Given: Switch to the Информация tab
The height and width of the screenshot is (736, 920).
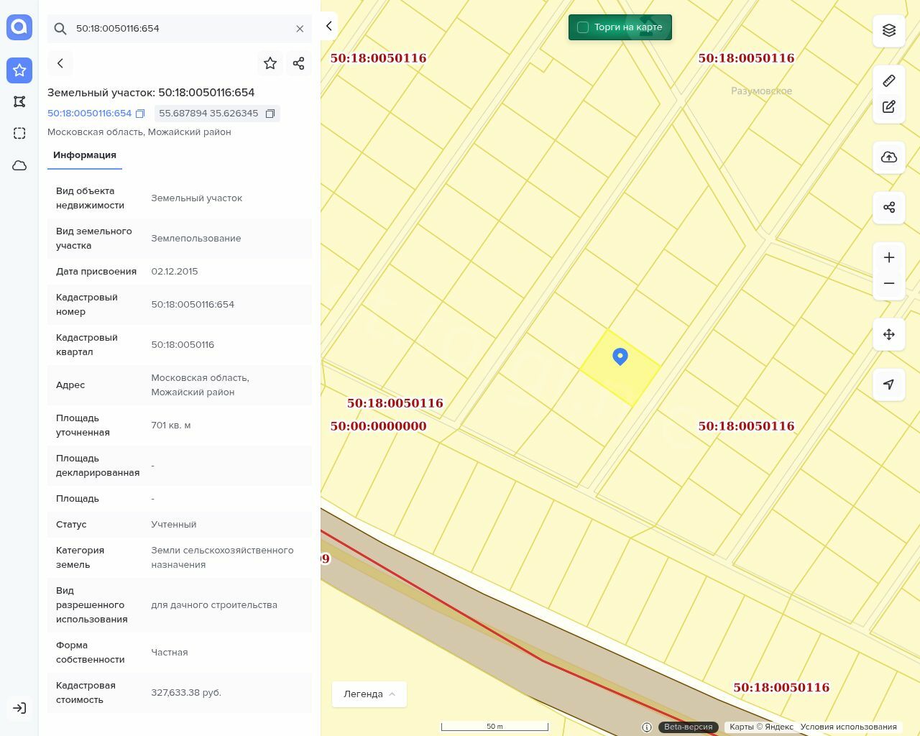Looking at the screenshot, I should click(x=85, y=155).
